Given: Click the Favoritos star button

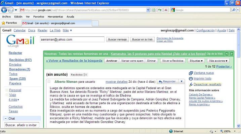Looking at the screenshot, I should pos(9,23).
